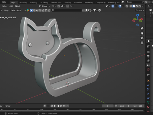Toggle snapping with the magnet icon
Screen dimensions: 153x115
tap(59, 6)
